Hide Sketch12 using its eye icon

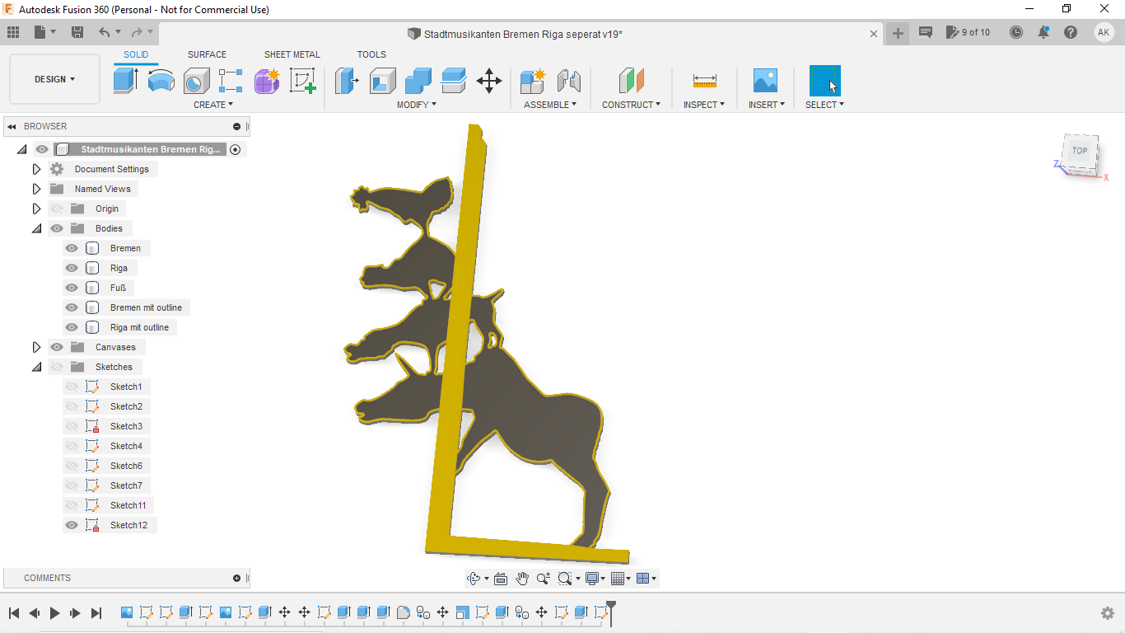pyautogui.click(x=72, y=525)
